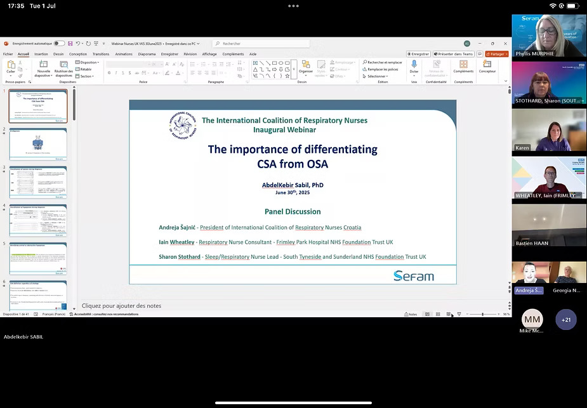Switch to the Diaporama tab
The width and height of the screenshot is (587, 408).
(147, 54)
